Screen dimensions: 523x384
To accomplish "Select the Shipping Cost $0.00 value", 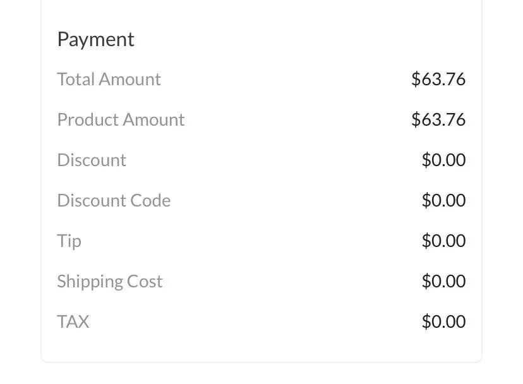I will point(443,281).
